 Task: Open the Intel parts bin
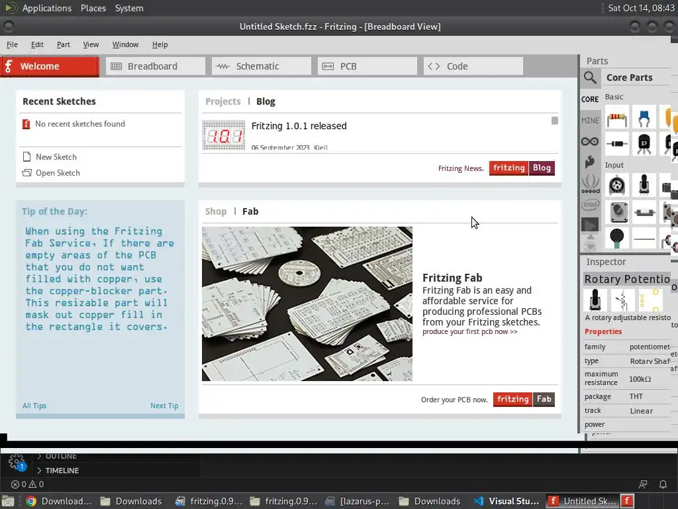[590, 204]
